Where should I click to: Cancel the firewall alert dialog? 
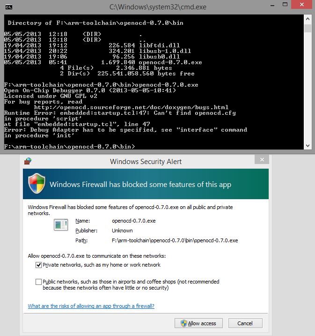(x=245, y=323)
